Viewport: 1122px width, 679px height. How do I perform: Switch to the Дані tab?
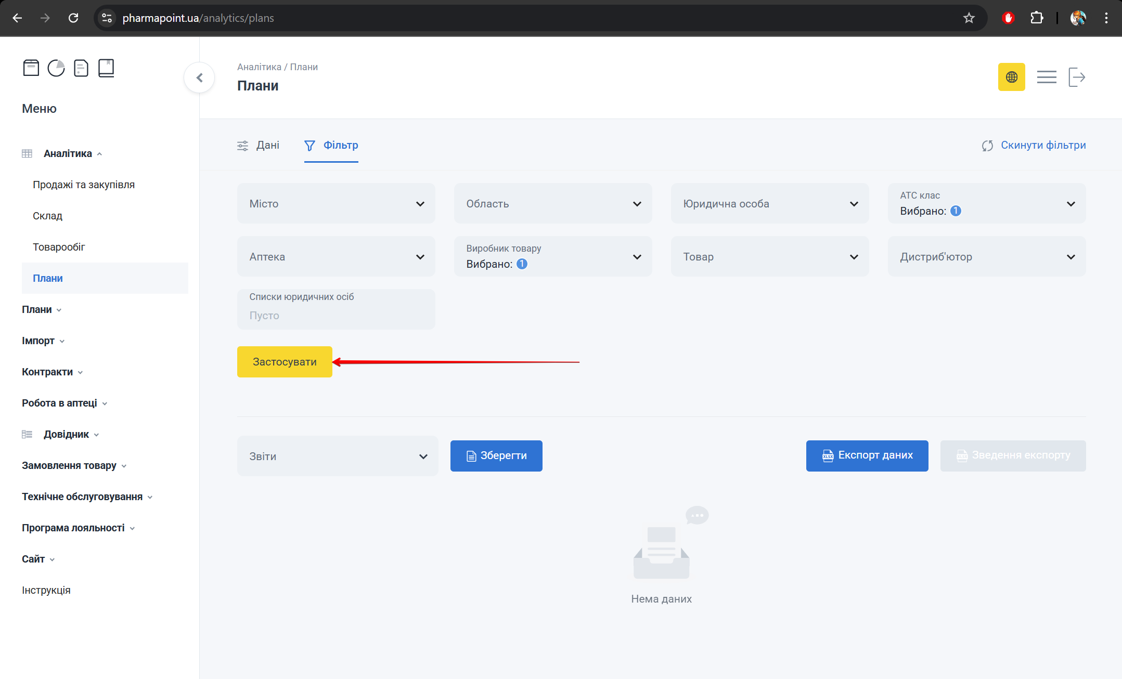259,146
